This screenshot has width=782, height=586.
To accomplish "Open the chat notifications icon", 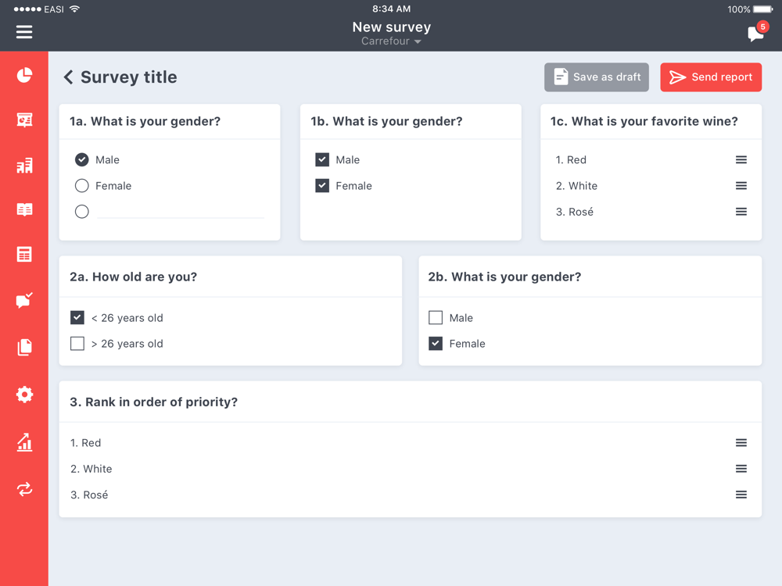I will click(x=757, y=32).
